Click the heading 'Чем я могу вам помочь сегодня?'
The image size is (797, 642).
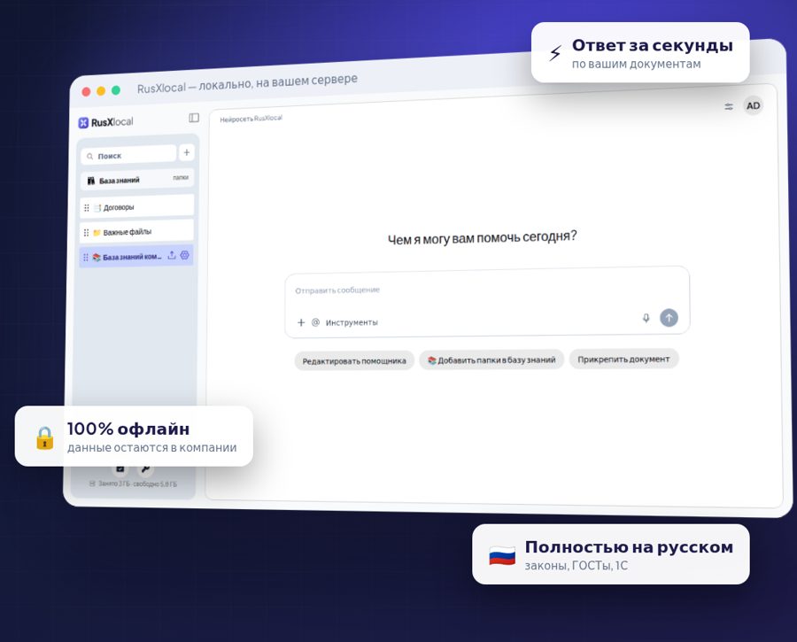(x=483, y=237)
